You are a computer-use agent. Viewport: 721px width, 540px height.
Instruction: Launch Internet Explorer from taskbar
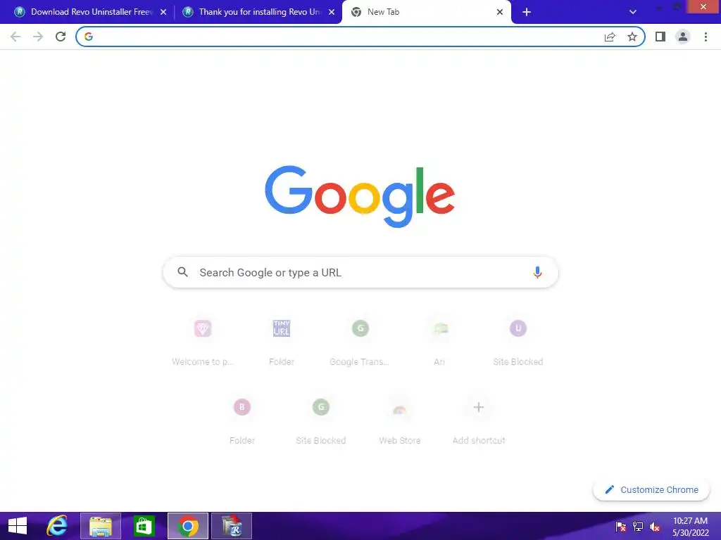57,526
